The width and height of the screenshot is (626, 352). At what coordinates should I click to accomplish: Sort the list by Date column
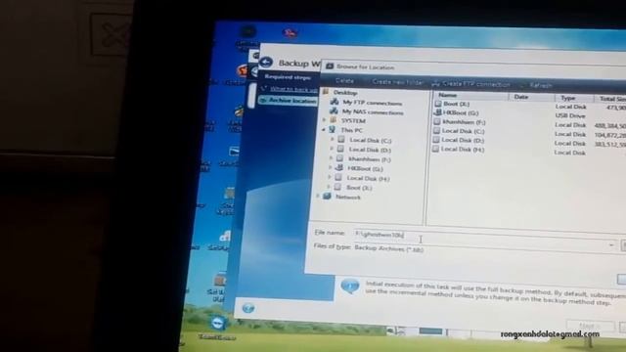(531, 97)
